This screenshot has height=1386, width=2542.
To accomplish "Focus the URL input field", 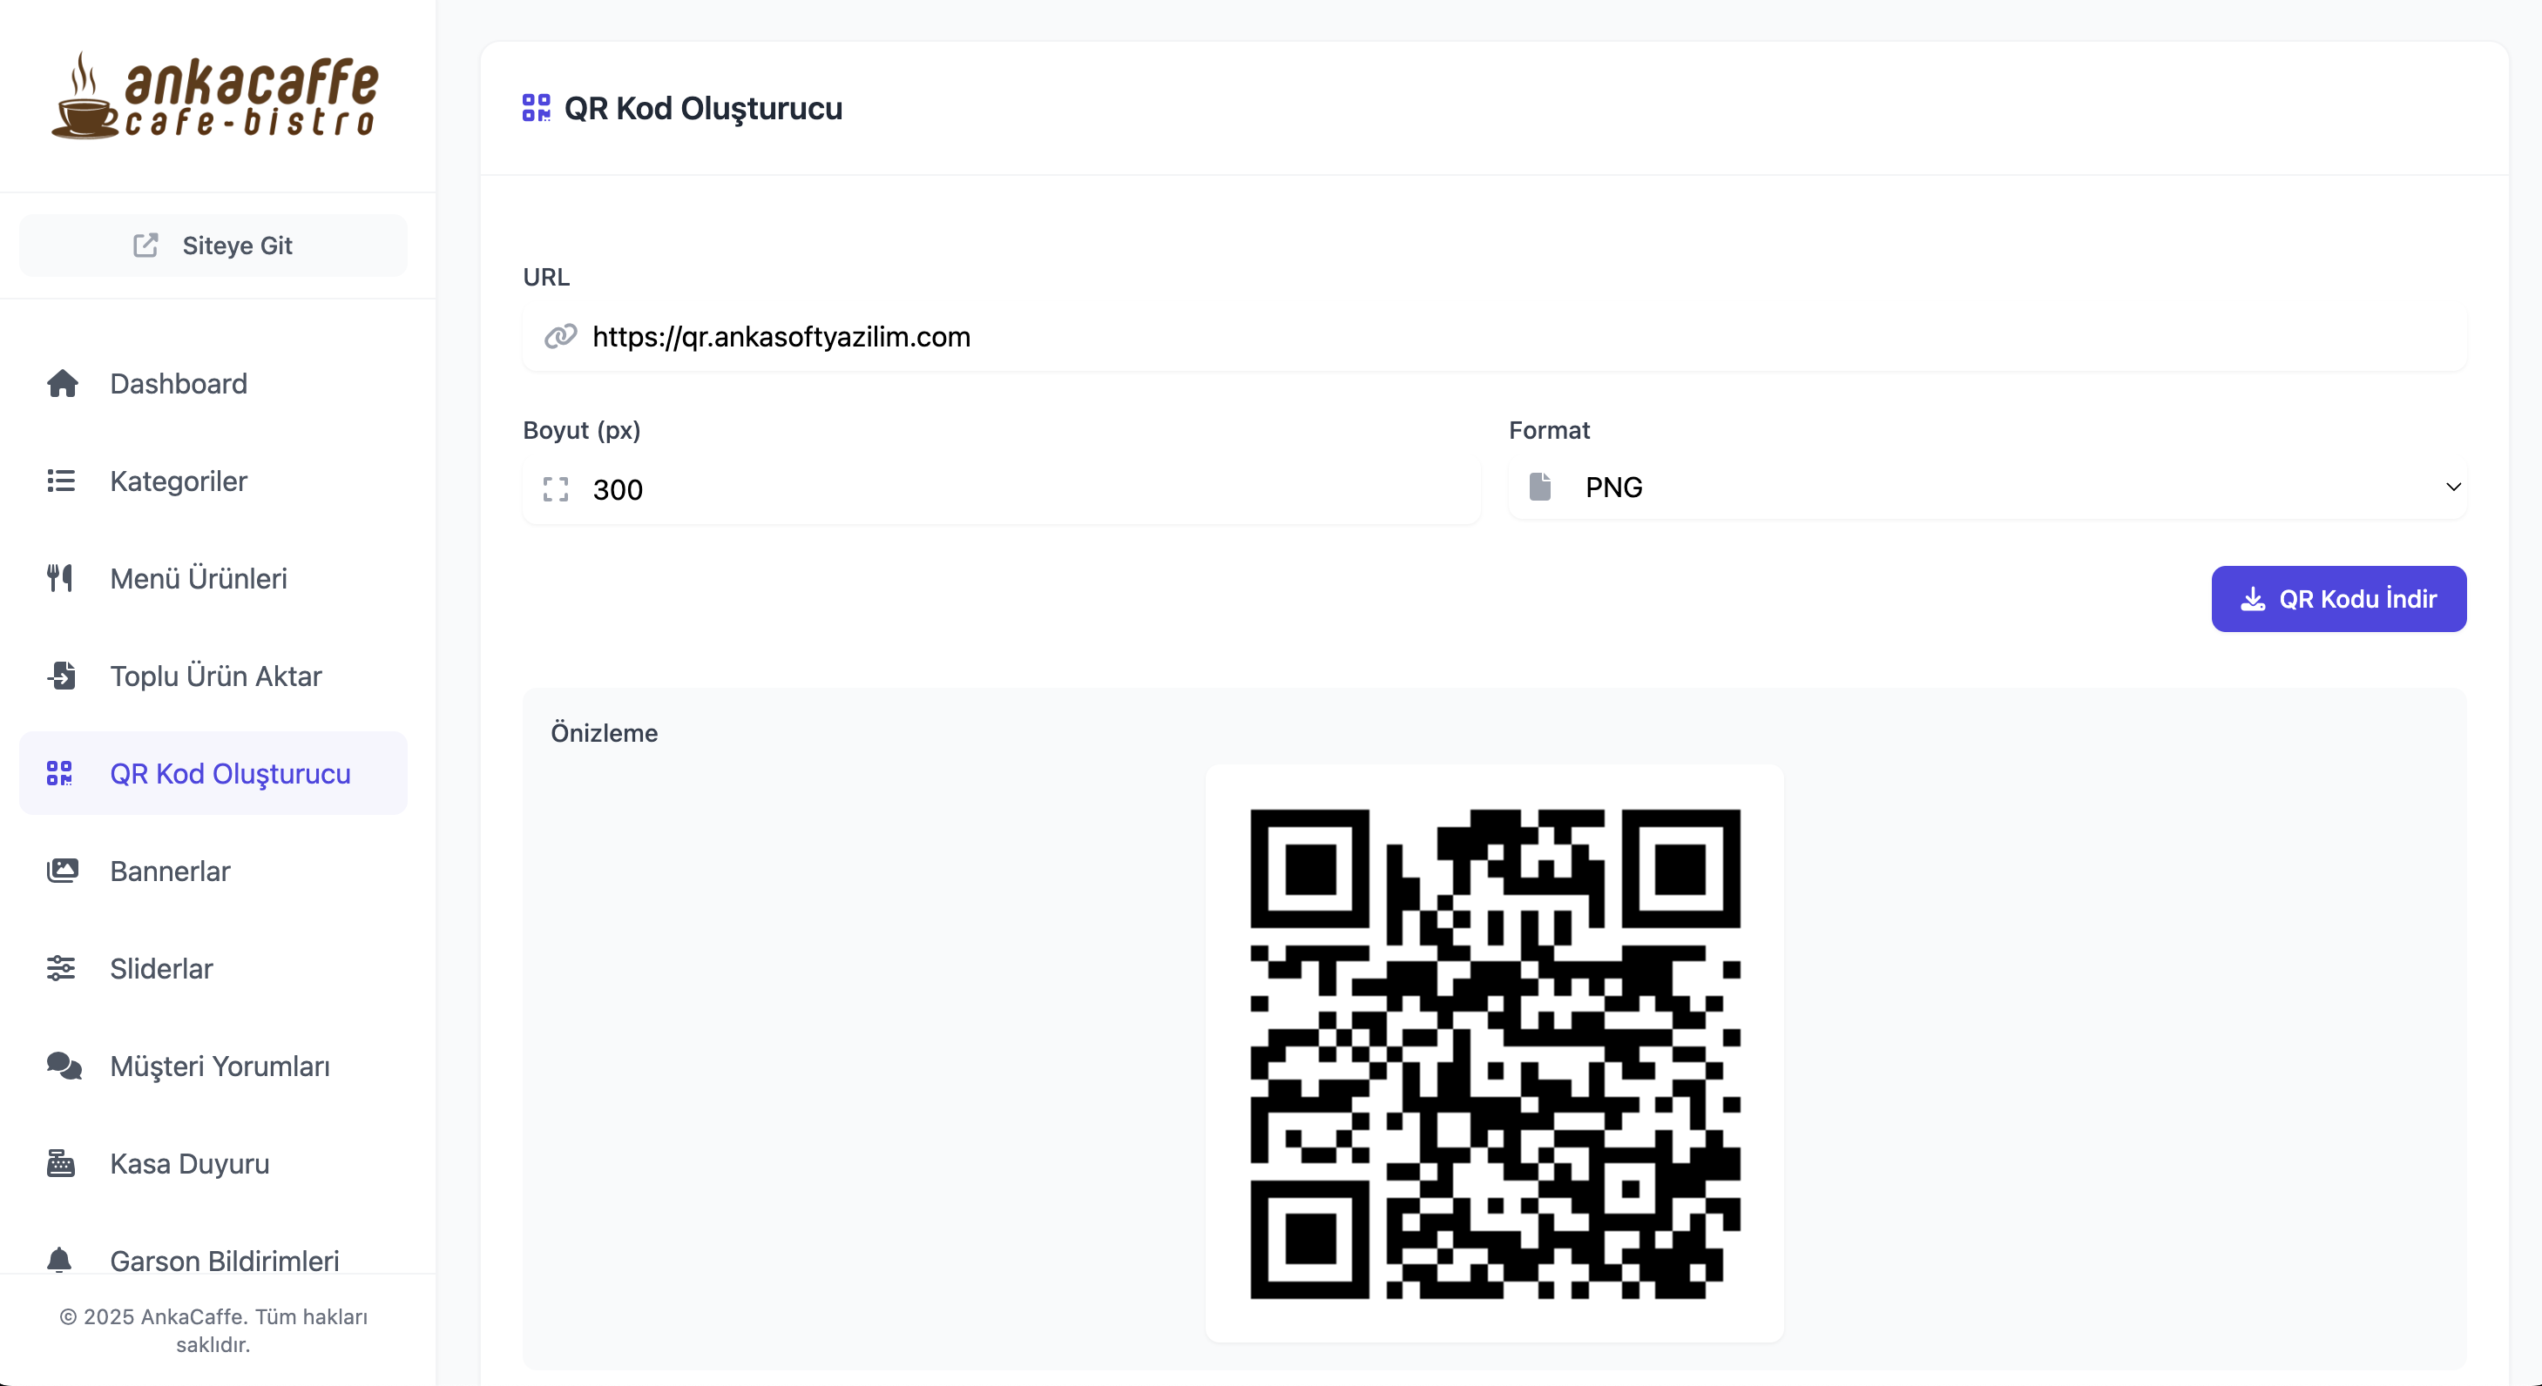I will pyautogui.click(x=1494, y=338).
